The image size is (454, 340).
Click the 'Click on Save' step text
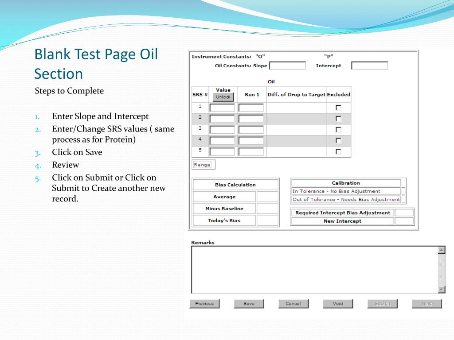[x=77, y=152]
